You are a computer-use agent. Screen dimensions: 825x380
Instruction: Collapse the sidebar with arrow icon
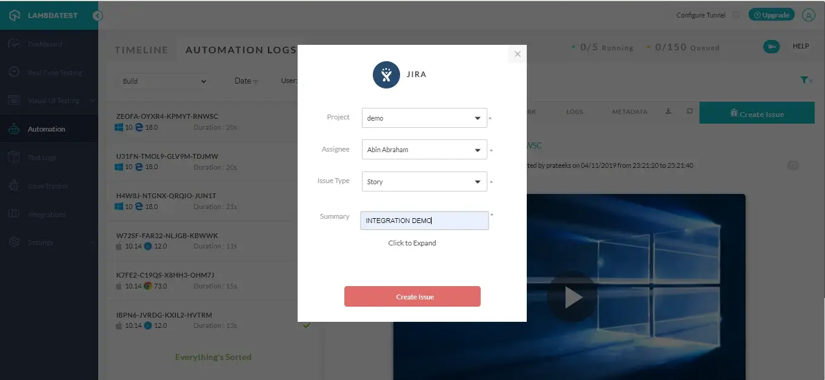tap(97, 15)
